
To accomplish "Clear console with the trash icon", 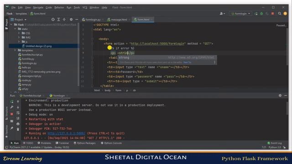I will [x=18, y=129].
